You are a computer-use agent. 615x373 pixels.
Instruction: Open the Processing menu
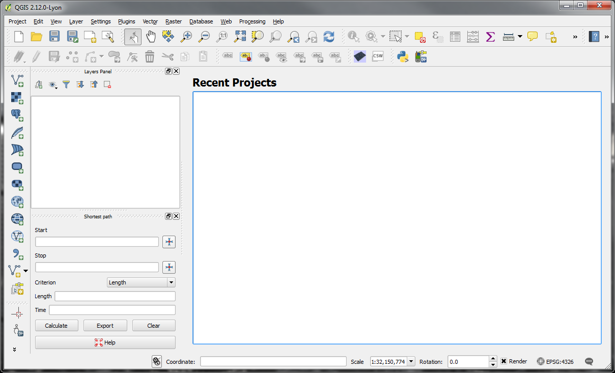(252, 21)
